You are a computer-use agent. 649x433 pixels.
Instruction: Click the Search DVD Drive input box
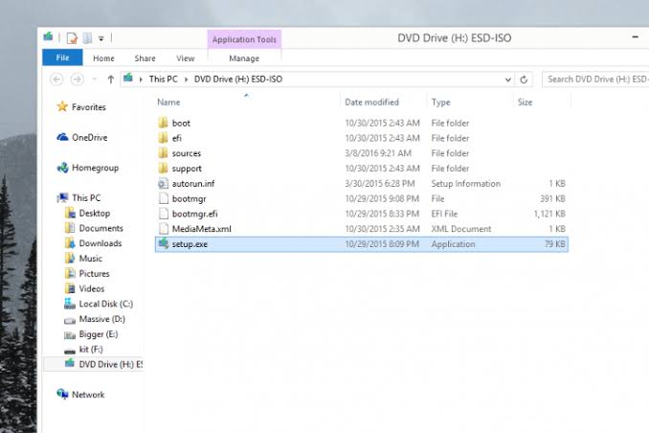pyautogui.click(x=596, y=80)
